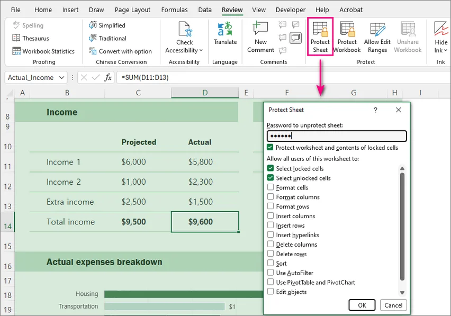
Task: Check the Delete rows option
Action: [270, 254]
